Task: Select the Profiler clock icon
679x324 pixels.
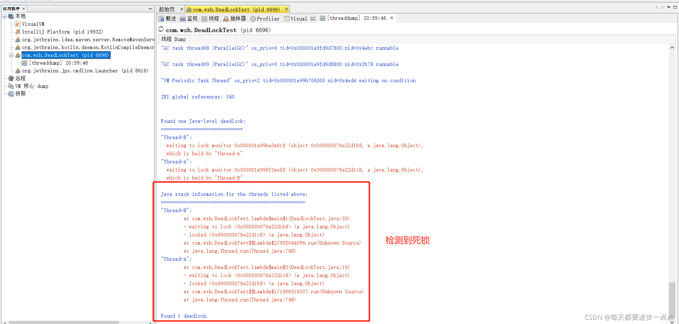Action: coord(253,18)
